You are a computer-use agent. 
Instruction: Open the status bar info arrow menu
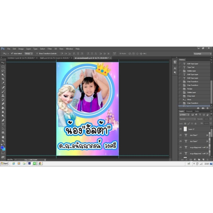click(45, 160)
